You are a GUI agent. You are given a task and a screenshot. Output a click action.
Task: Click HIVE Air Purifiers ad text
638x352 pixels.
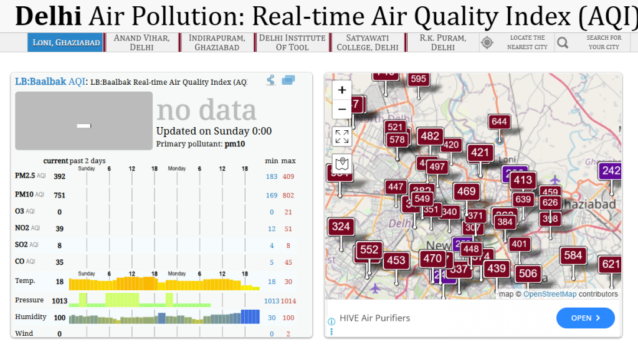[x=374, y=318]
